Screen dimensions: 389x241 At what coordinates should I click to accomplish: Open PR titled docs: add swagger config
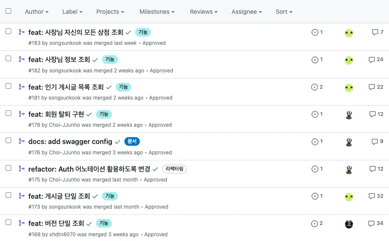click(70, 142)
